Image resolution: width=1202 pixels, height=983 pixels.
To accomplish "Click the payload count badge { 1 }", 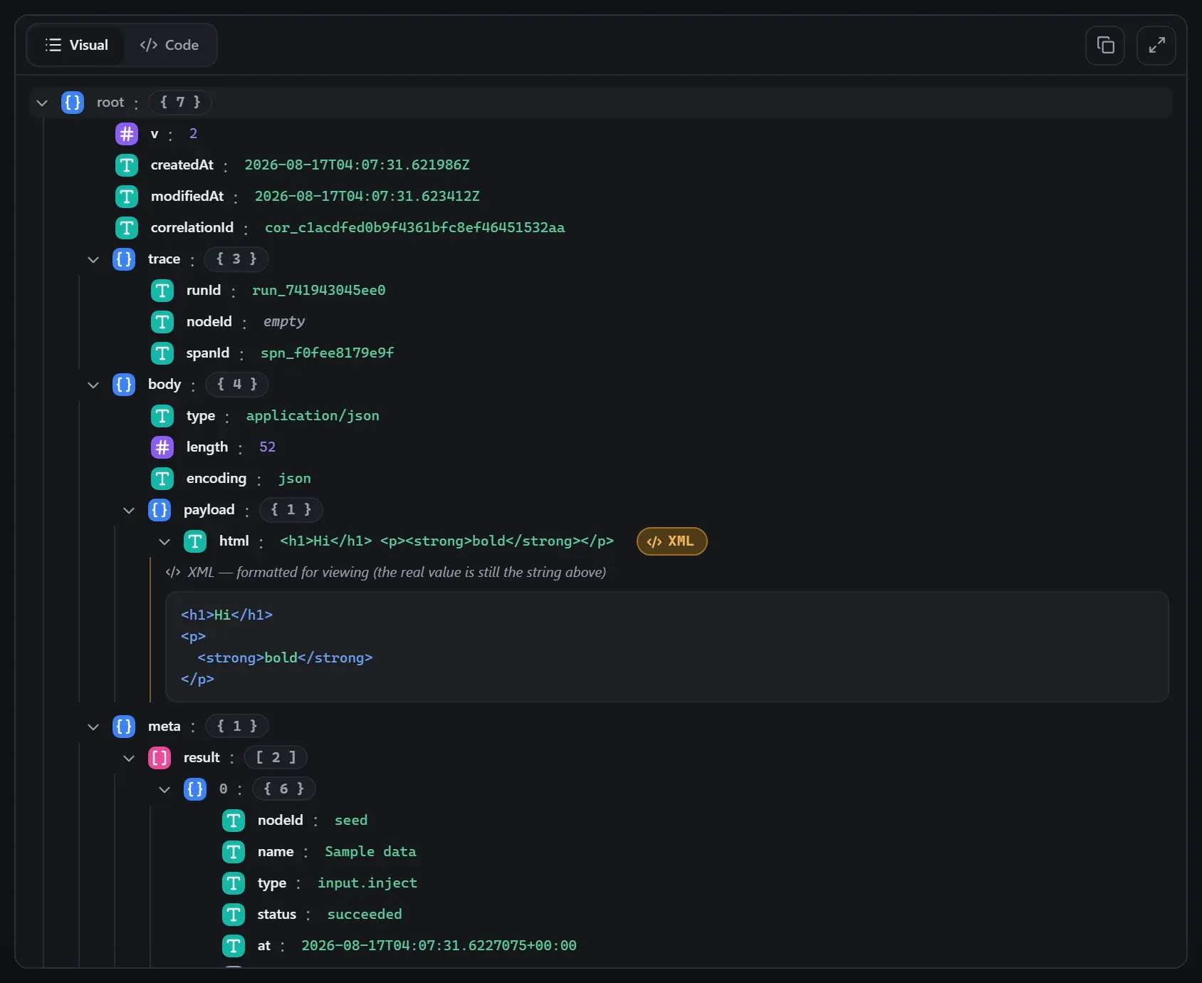I will point(291,510).
